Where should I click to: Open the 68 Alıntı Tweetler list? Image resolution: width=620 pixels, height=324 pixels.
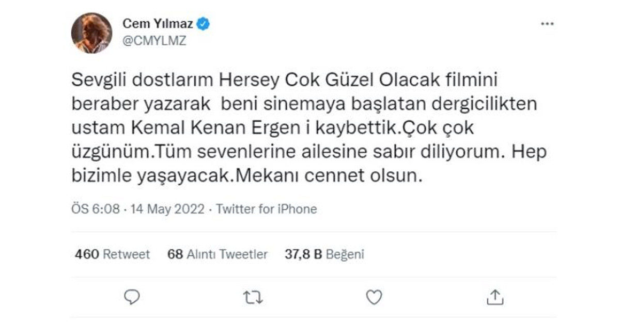click(x=218, y=254)
